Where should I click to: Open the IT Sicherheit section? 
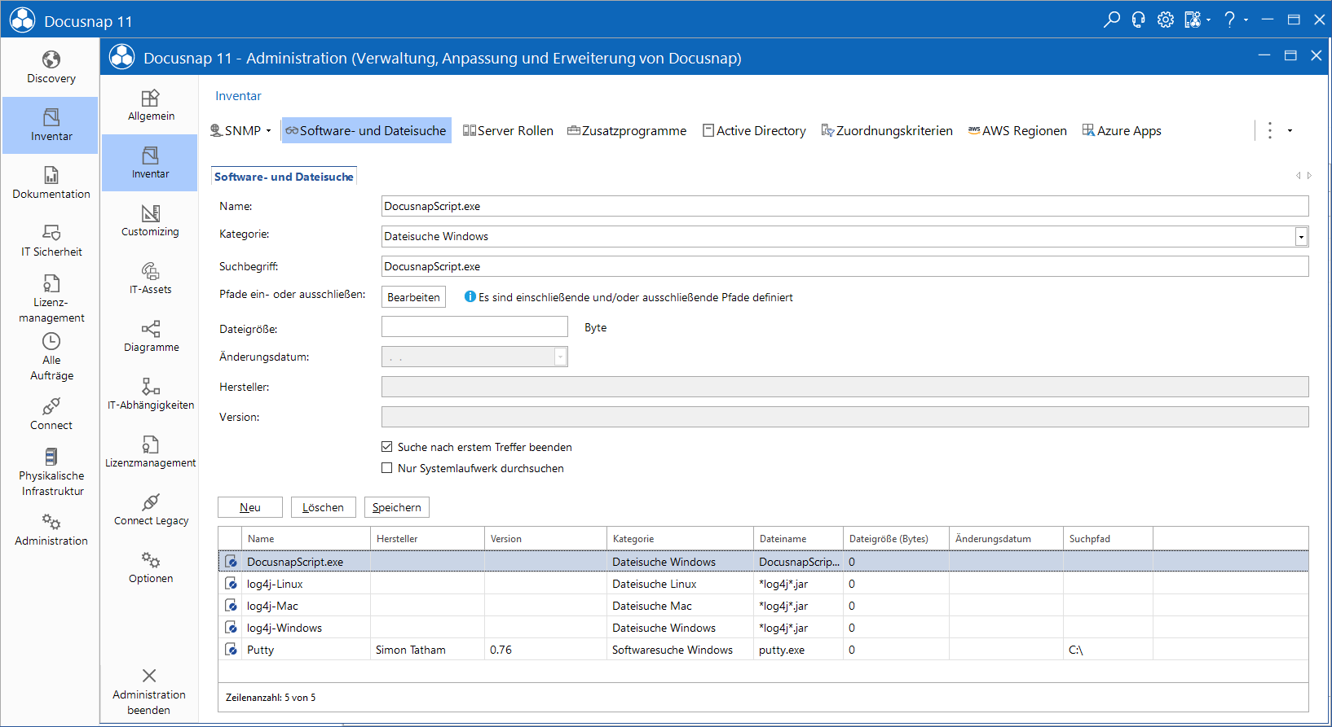[x=51, y=241]
